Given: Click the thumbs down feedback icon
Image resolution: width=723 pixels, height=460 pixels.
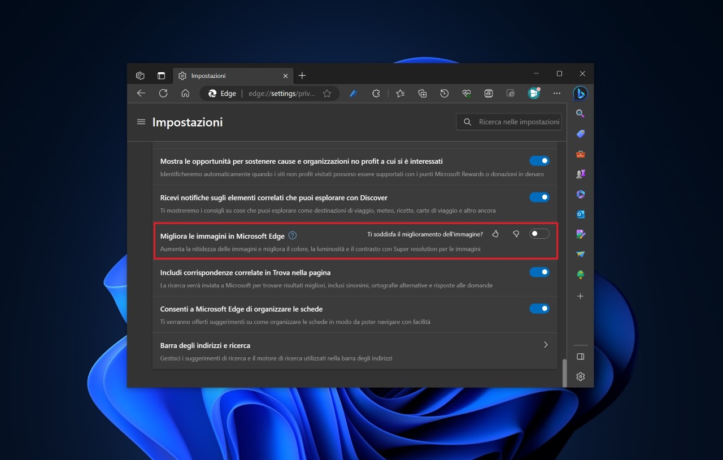Looking at the screenshot, I should pos(516,234).
